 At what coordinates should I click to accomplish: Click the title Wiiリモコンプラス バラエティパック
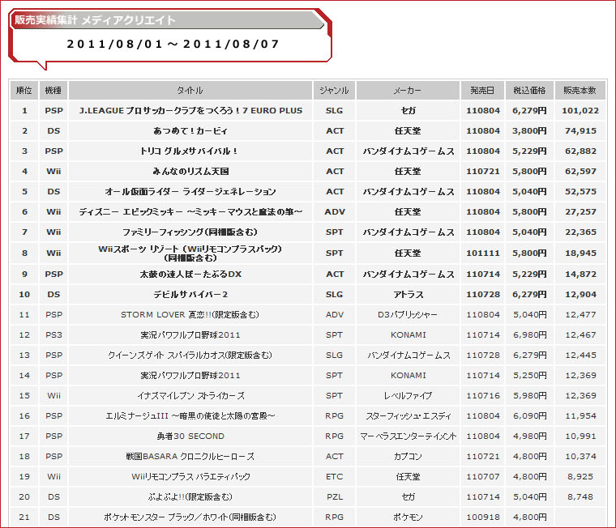tap(190, 477)
